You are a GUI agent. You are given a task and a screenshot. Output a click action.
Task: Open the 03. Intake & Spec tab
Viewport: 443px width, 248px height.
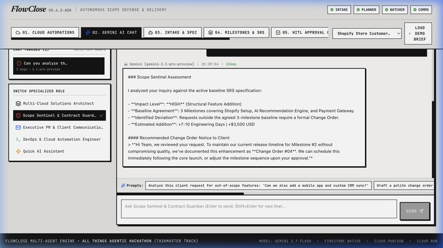(x=173, y=32)
